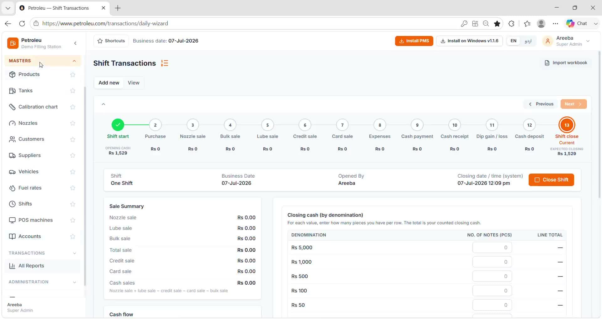Image resolution: width=602 pixels, height=319 pixels.
Task: Open the Customers list
Action: tap(31, 139)
